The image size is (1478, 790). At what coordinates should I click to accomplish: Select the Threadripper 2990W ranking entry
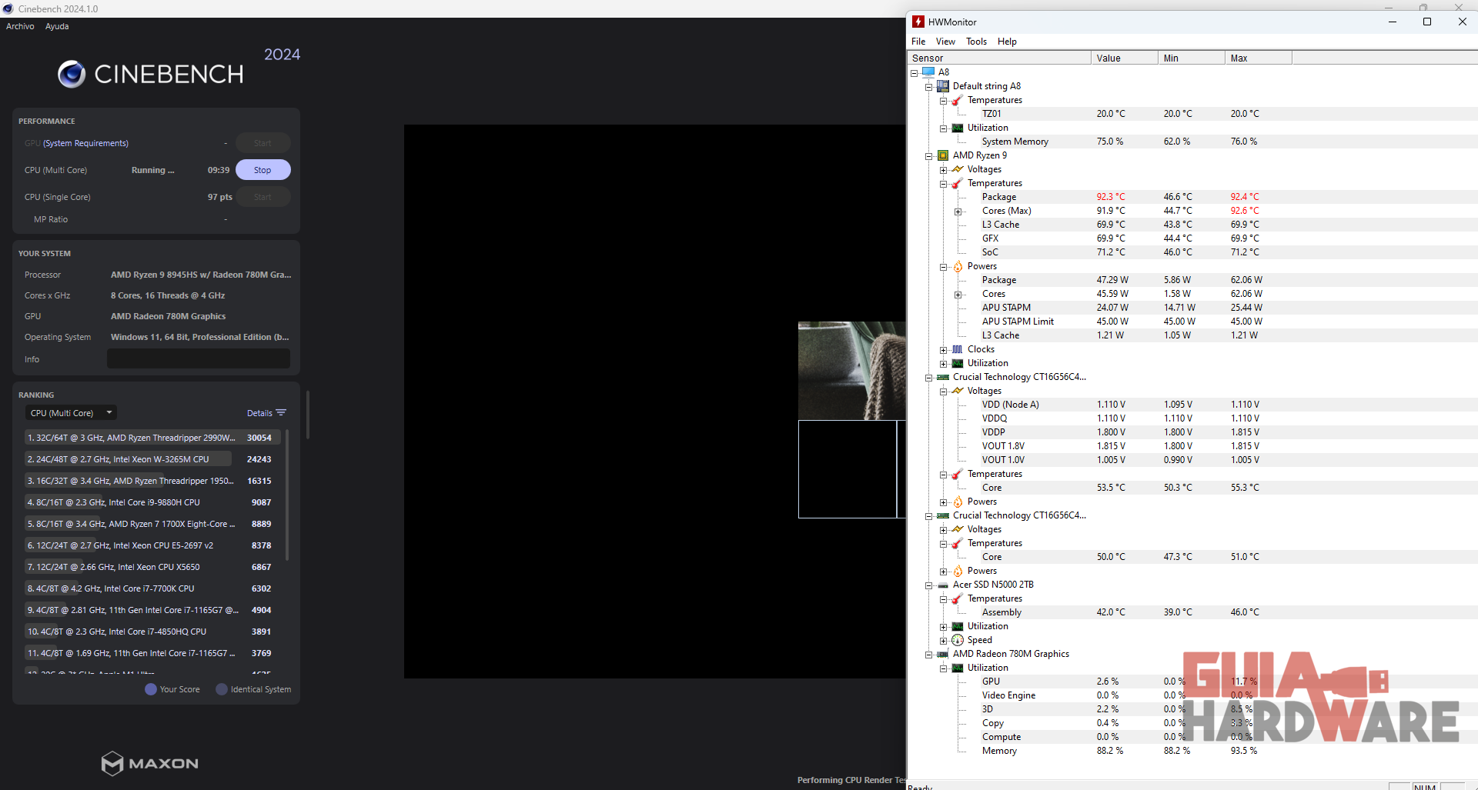tap(152, 438)
